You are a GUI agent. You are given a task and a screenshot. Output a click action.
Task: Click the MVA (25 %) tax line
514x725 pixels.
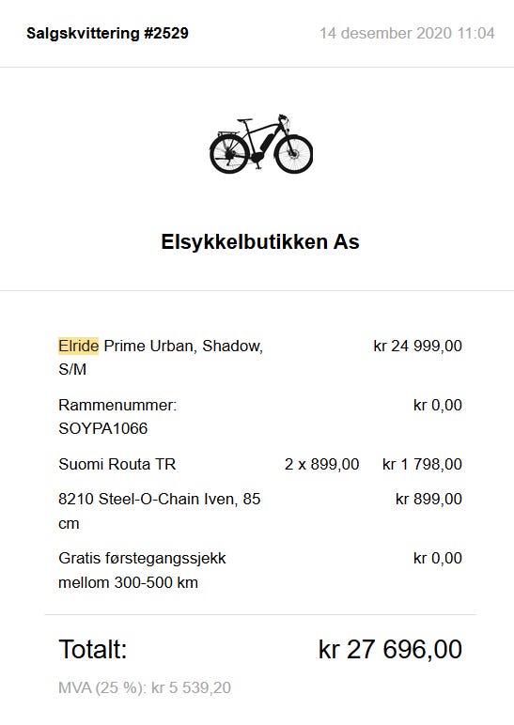point(145,687)
